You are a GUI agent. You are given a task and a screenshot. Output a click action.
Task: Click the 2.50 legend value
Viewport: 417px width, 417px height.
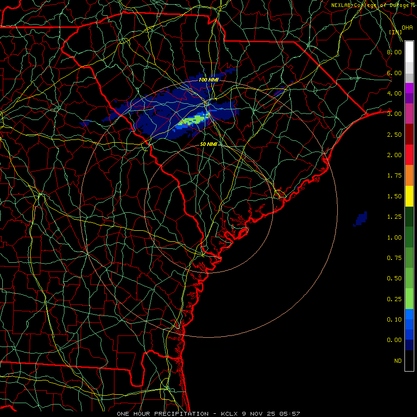pyautogui.click(x=394, y=134)
